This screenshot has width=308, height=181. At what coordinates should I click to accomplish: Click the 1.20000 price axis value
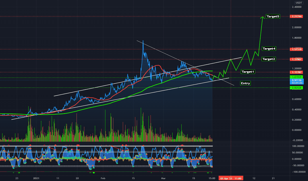pos(297,68)
